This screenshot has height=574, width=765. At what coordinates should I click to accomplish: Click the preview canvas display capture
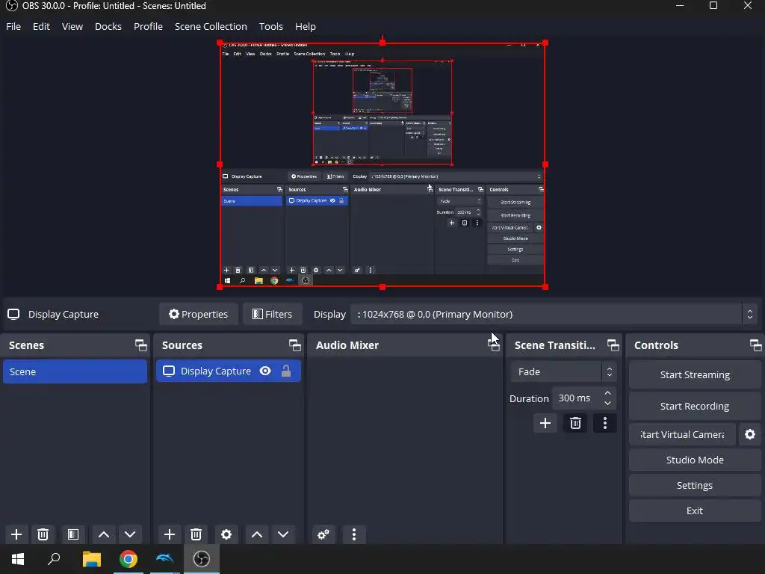tap(382, 164)
